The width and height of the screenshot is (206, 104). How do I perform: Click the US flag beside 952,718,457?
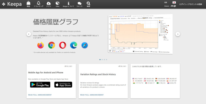tap(133, 79)
